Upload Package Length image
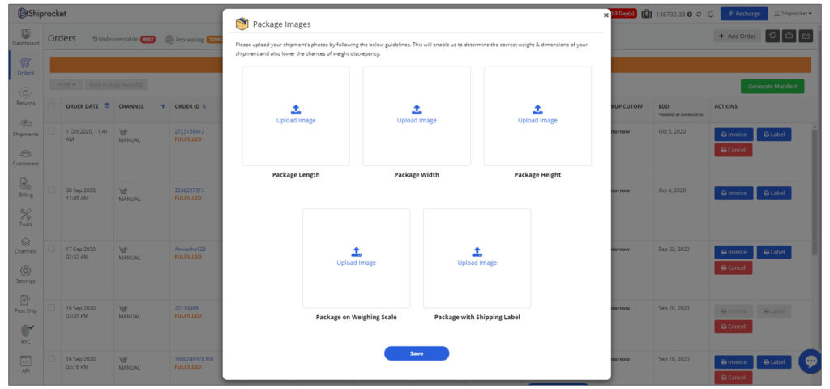This screenshot has height=389, width=830. coord(296,114)
